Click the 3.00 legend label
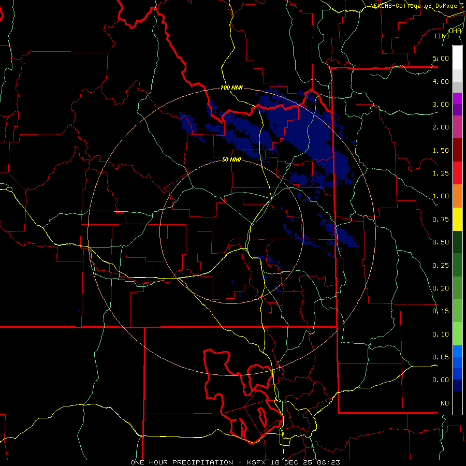 [441, 104]
